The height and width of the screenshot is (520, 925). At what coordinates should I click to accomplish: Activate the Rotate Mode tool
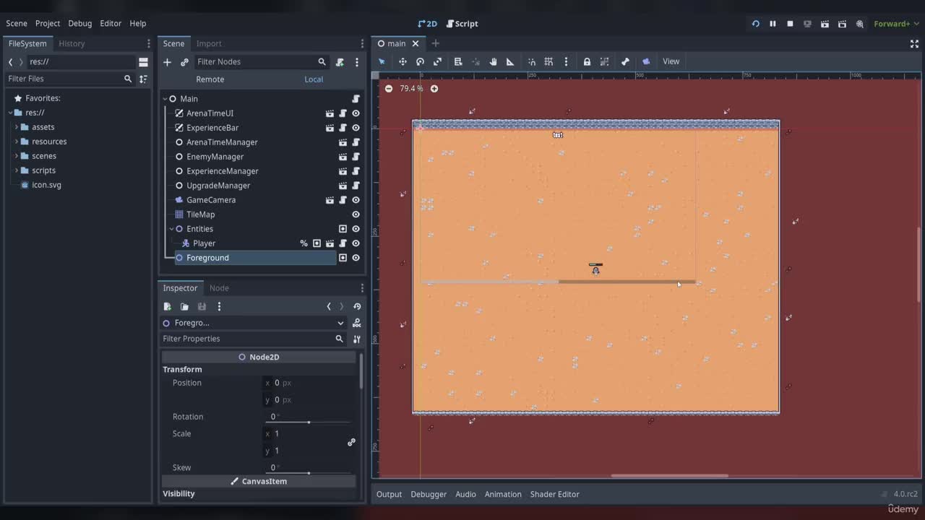(x=420, y=61)
